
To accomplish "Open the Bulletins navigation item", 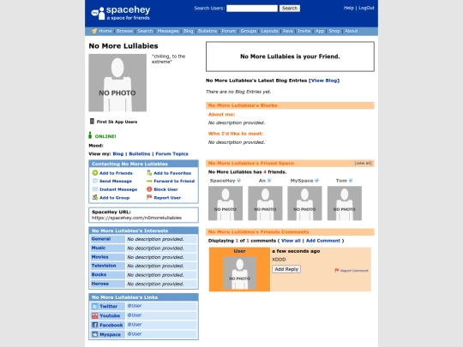I will 207,31.
